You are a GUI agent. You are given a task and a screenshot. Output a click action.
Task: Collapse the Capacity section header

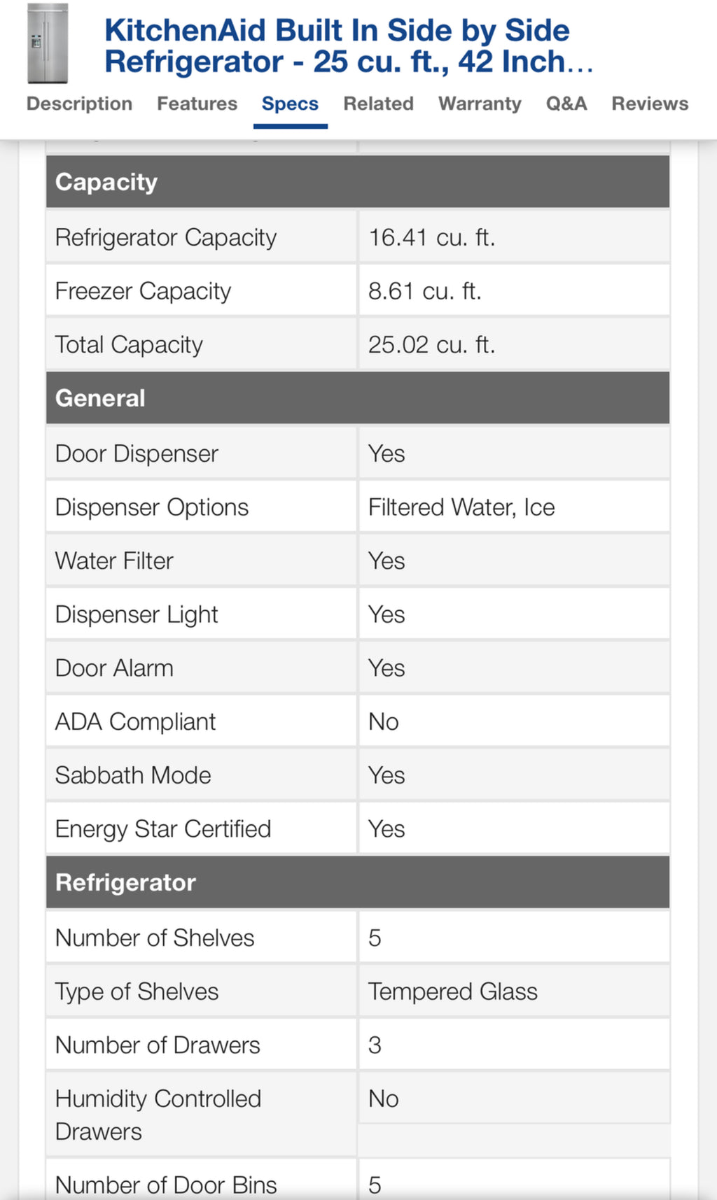coord(358,182)
